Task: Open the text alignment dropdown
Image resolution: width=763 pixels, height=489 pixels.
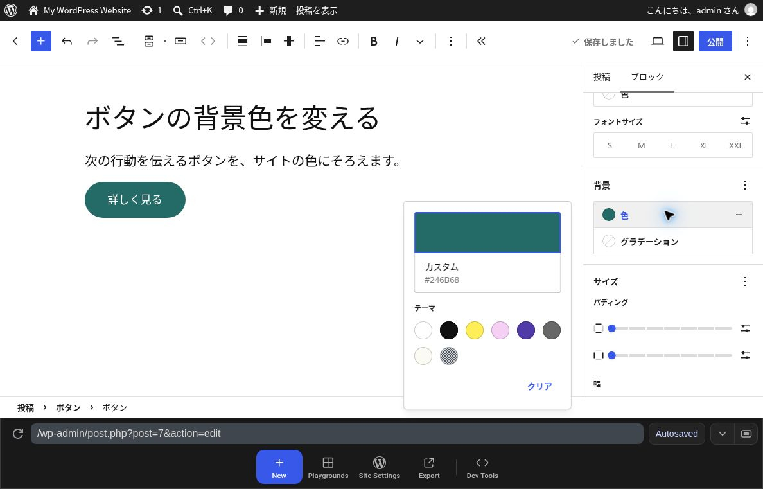Action: tap(320, 41)
